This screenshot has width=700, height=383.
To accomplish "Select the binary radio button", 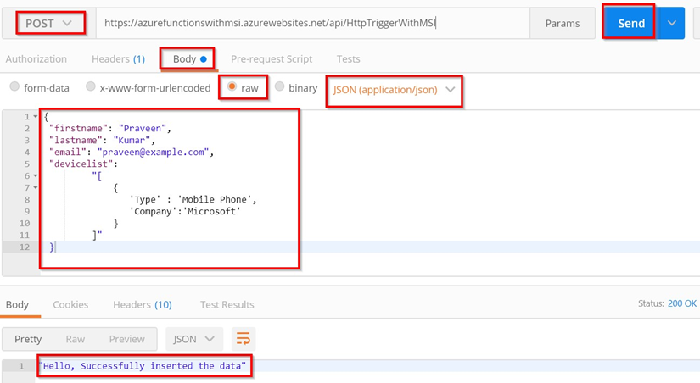I will pos(280,87).
